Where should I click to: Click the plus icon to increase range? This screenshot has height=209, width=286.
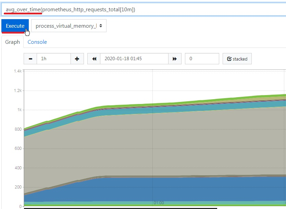[x=77, y=59]
